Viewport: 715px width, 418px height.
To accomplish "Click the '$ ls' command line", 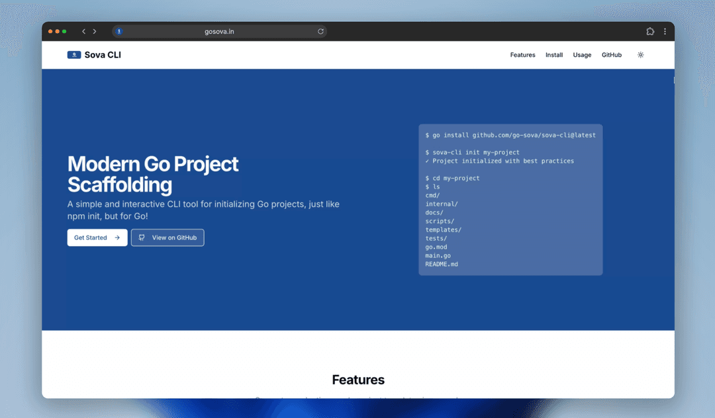I will pos(432,187).
